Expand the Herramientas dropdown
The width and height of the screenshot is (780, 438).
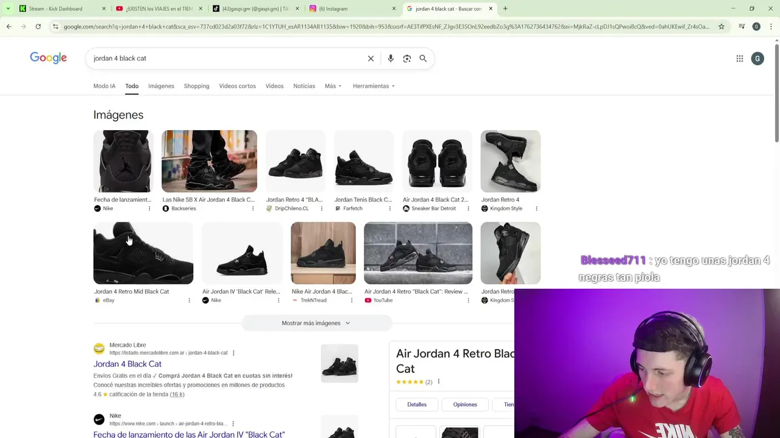point(374,86)
